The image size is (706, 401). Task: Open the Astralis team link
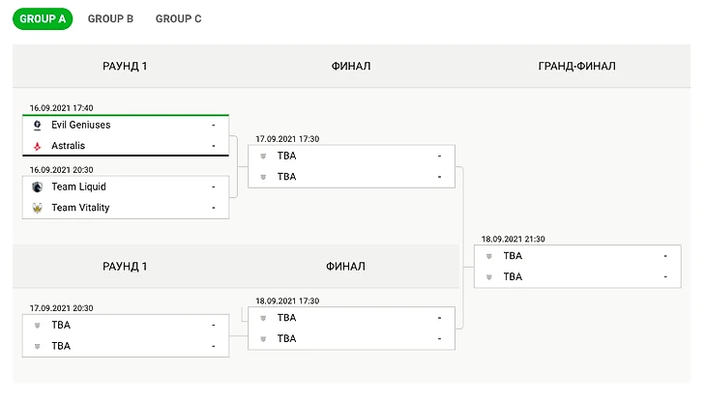(71, 146)
